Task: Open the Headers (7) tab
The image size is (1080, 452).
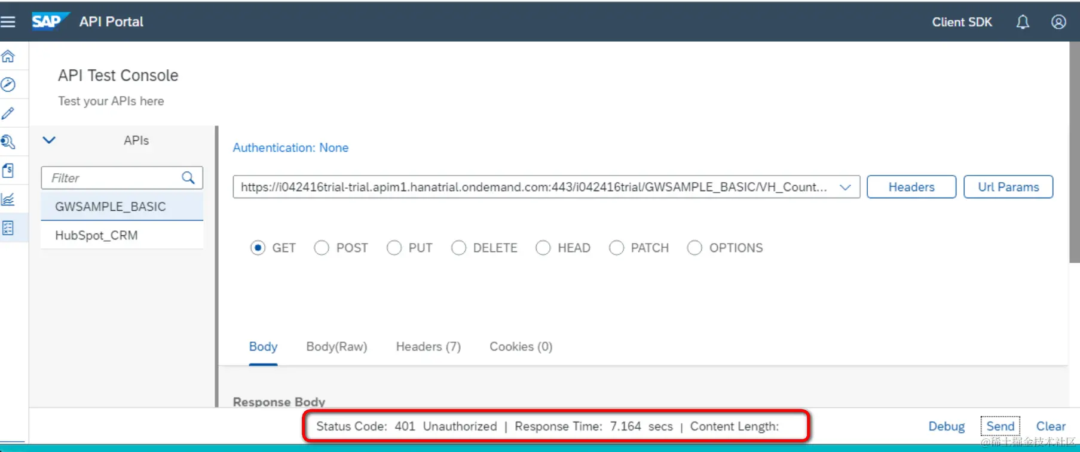Action: [429, 347]
